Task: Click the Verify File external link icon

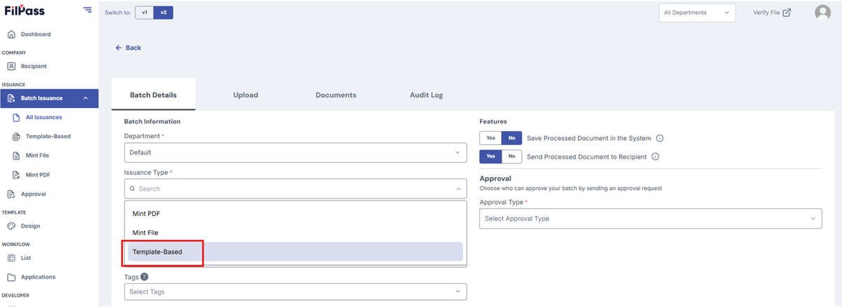Action: click(787, 13)
